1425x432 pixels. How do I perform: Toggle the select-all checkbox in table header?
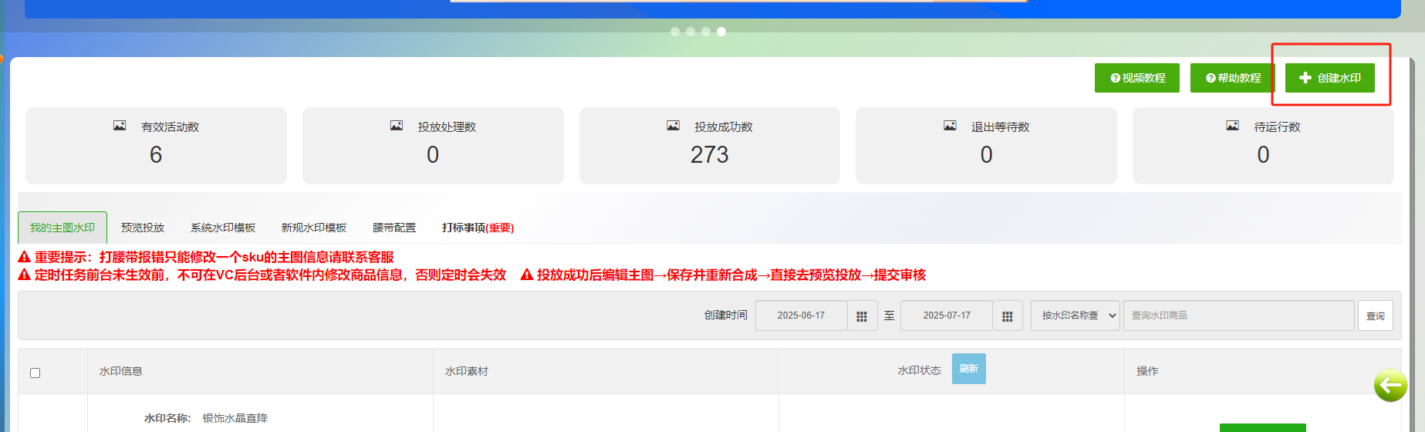[35, 373]
